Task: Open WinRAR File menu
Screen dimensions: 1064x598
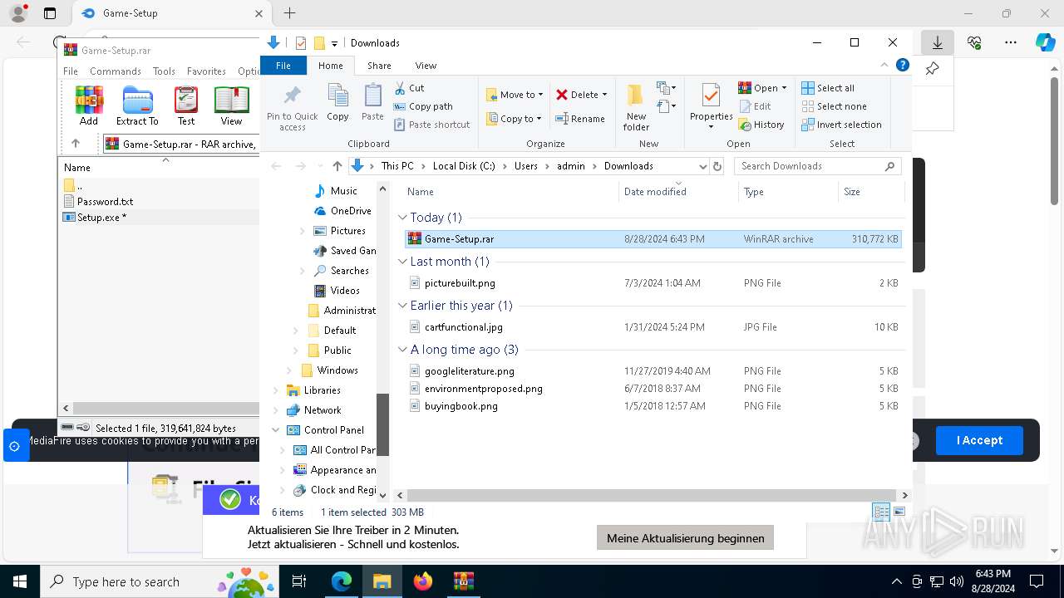Action: 71,71
